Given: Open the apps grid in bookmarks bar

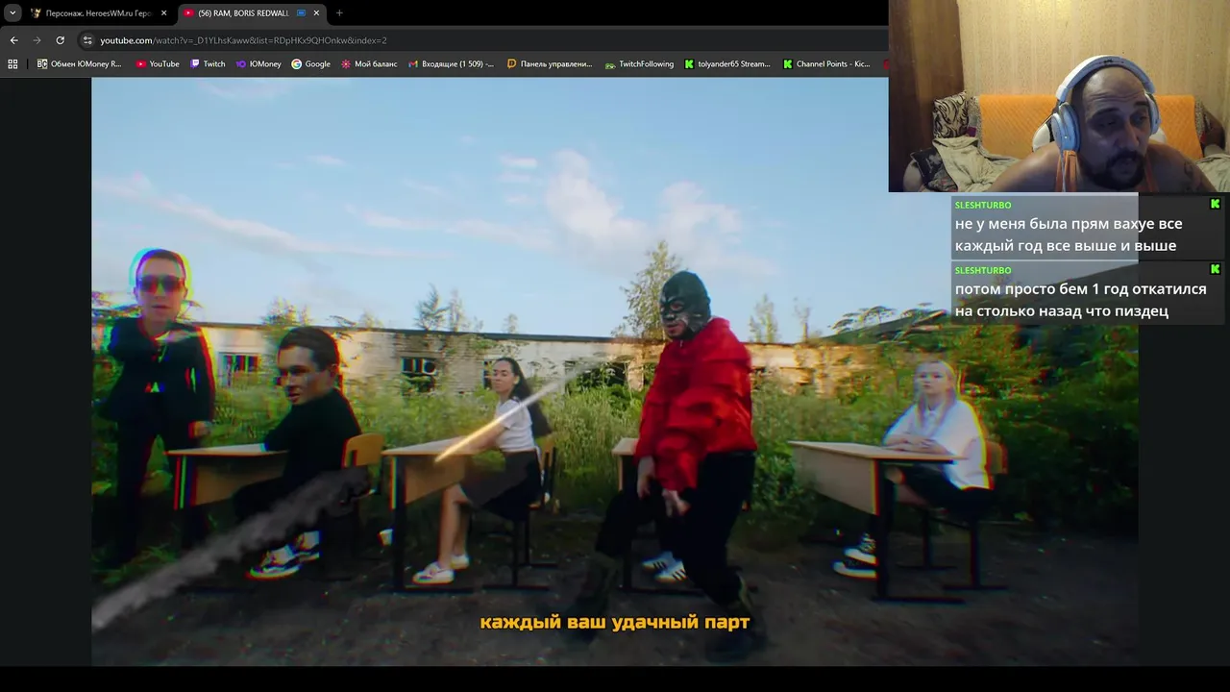Looking at the screenshot, I should pos(12,64).
